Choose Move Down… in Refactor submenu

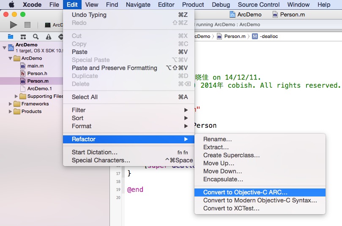click(260, 172)
